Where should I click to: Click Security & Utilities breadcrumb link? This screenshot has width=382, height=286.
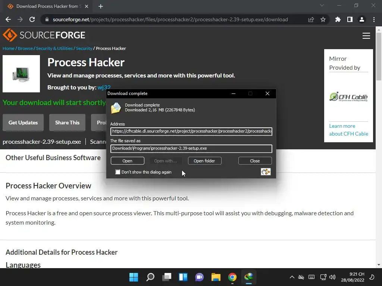pos(54,48)
